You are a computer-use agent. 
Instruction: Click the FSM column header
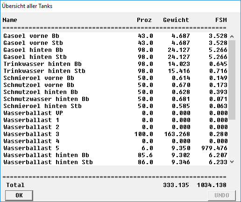click(221, 20)
